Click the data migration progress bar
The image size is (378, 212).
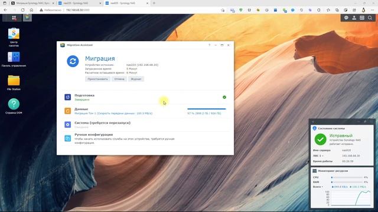click(x=207, y=109)
